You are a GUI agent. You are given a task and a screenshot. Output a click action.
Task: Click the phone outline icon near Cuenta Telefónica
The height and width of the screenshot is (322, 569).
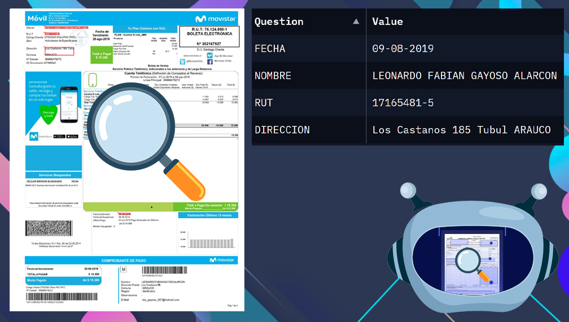(x=93, y=80)
